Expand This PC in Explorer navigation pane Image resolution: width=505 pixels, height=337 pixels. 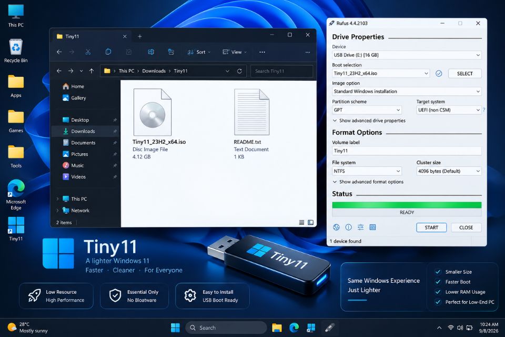click(57, 199)
